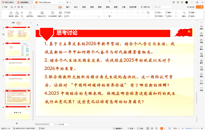Image resolution: width=205 pixels, height=130 pixels.
Task: Toggle the 备注 notes pane
Action: pos(131,128)
